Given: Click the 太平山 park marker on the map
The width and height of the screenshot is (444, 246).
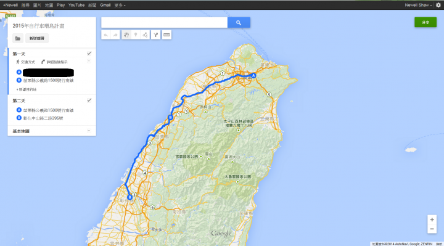Looking at the screenshot, I should pos(239,130).
